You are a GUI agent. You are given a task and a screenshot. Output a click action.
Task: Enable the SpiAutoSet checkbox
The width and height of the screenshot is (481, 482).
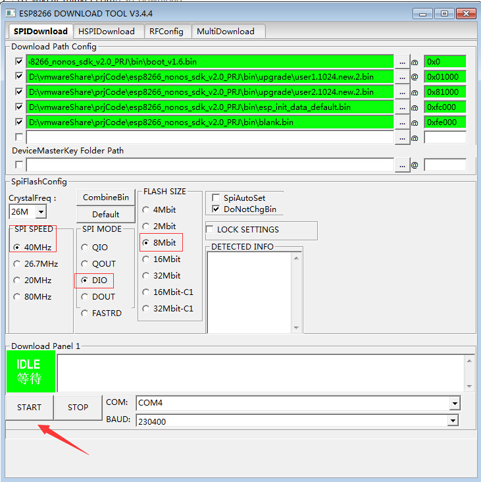(216, 198)
